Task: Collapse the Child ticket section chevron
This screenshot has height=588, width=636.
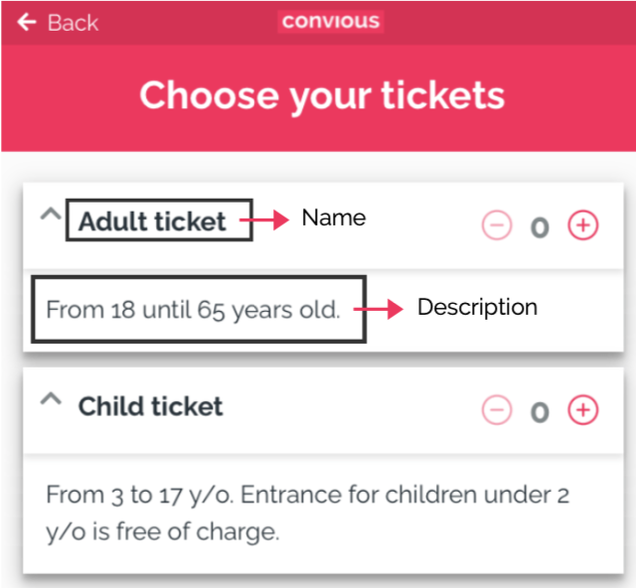Action: pos(50,399)
